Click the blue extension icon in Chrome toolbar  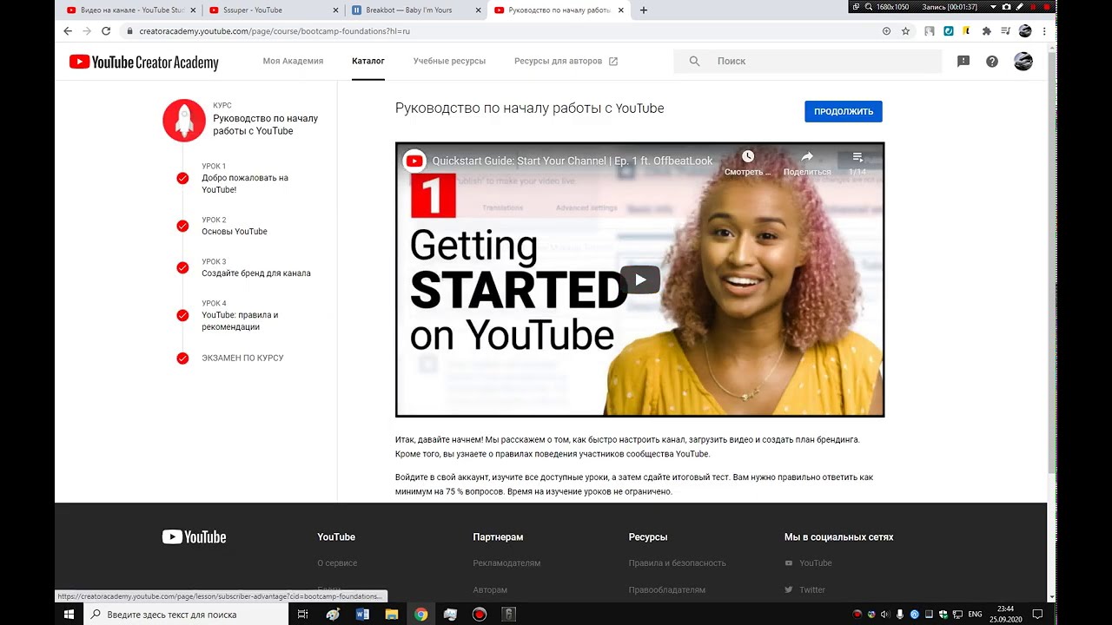point(949,31)
